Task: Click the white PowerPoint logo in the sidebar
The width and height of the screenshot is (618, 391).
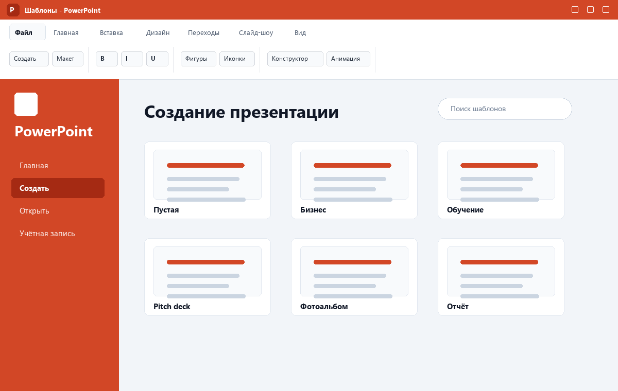Action: coord(26,104)
